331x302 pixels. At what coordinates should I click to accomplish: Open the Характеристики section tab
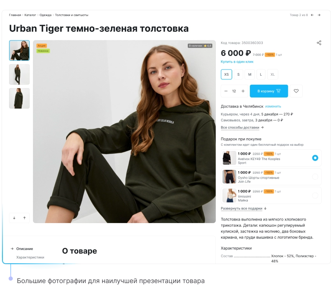(30, 257)
